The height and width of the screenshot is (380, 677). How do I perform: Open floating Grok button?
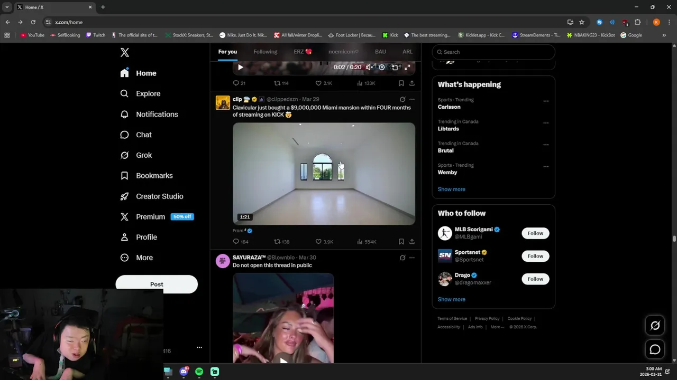tap(655, 326)
